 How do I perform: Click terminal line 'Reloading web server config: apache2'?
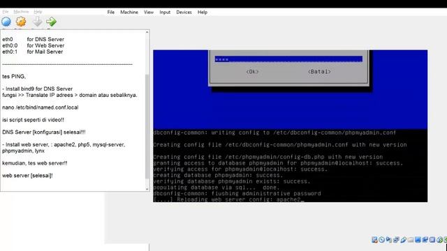click(228, 199)
